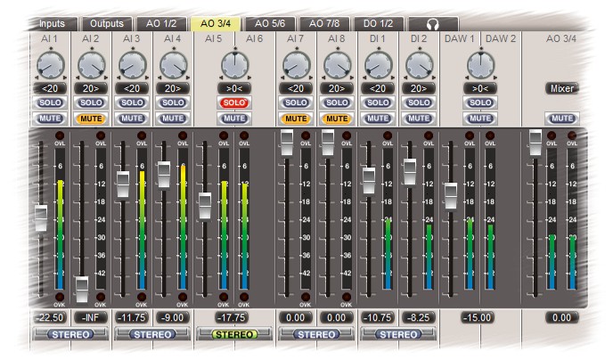Screen dimensions: 613x360
Task: Click the AI 1 pan knob
Action: [51, 65]
